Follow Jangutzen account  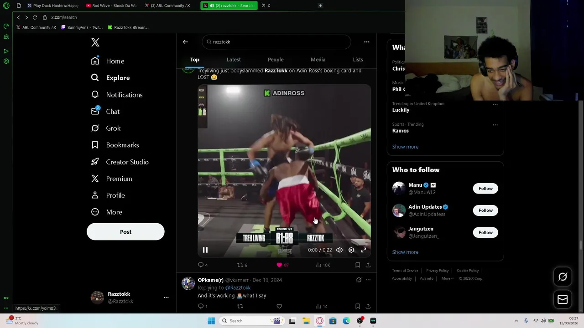(x=485, y=233)
